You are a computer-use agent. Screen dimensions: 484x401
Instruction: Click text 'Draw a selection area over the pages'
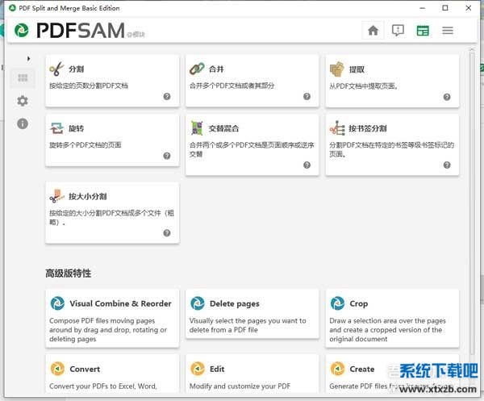[388, 321]
